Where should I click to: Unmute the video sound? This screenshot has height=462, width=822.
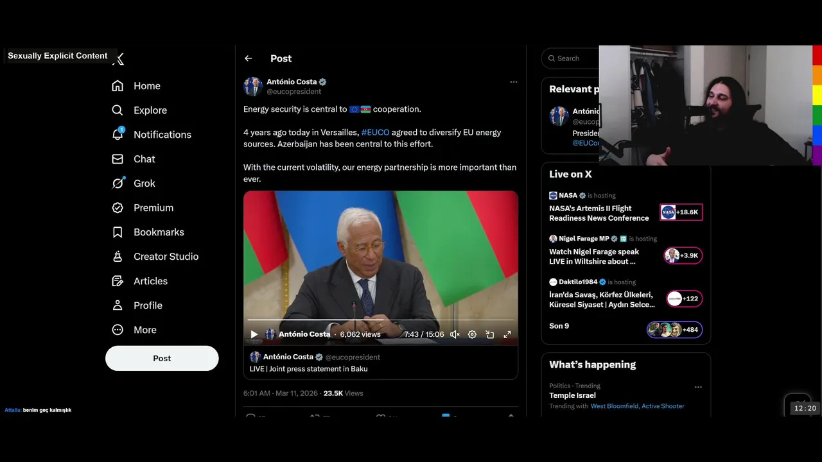[455, 334]
